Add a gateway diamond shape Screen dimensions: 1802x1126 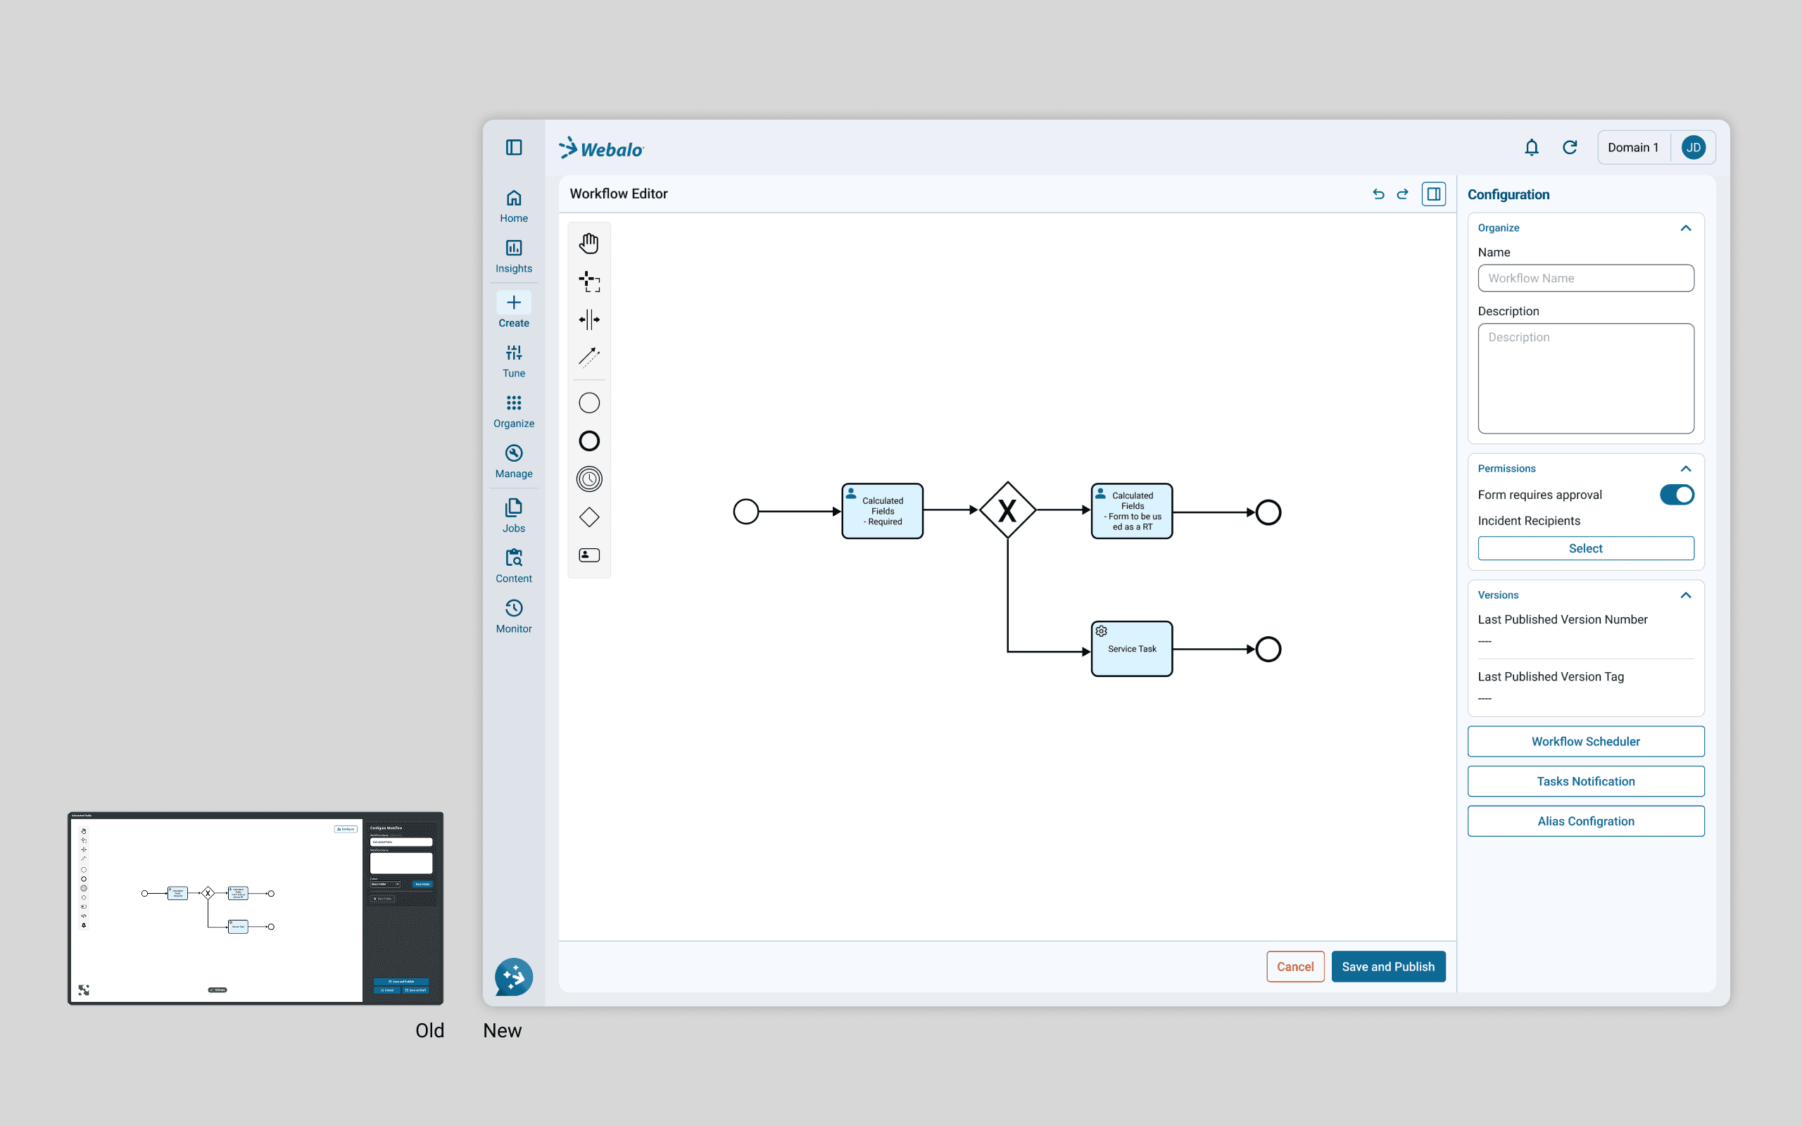coord(589,517)
